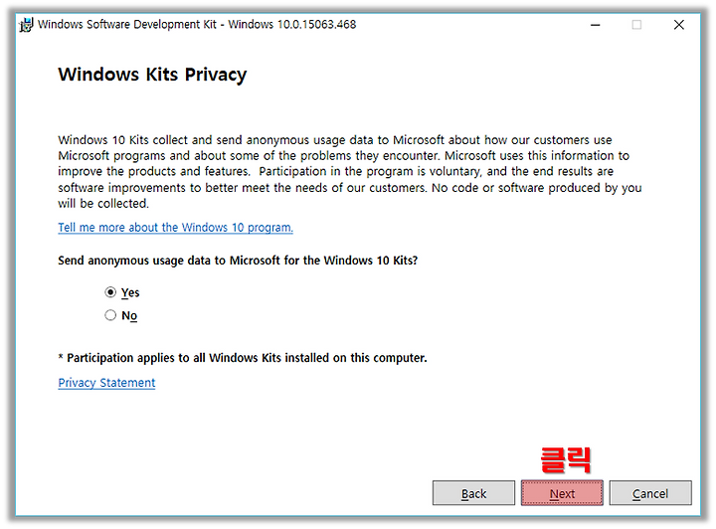Click the red Korean annotation above Next

pyautogui.click(x=566, y=460)
